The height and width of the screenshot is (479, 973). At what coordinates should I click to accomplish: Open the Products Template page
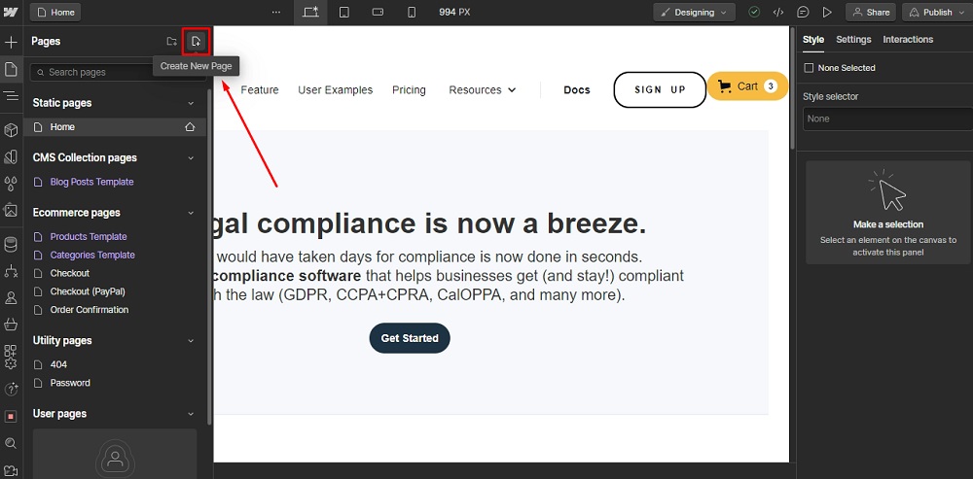pyautogui.click(x=89, y=237)
